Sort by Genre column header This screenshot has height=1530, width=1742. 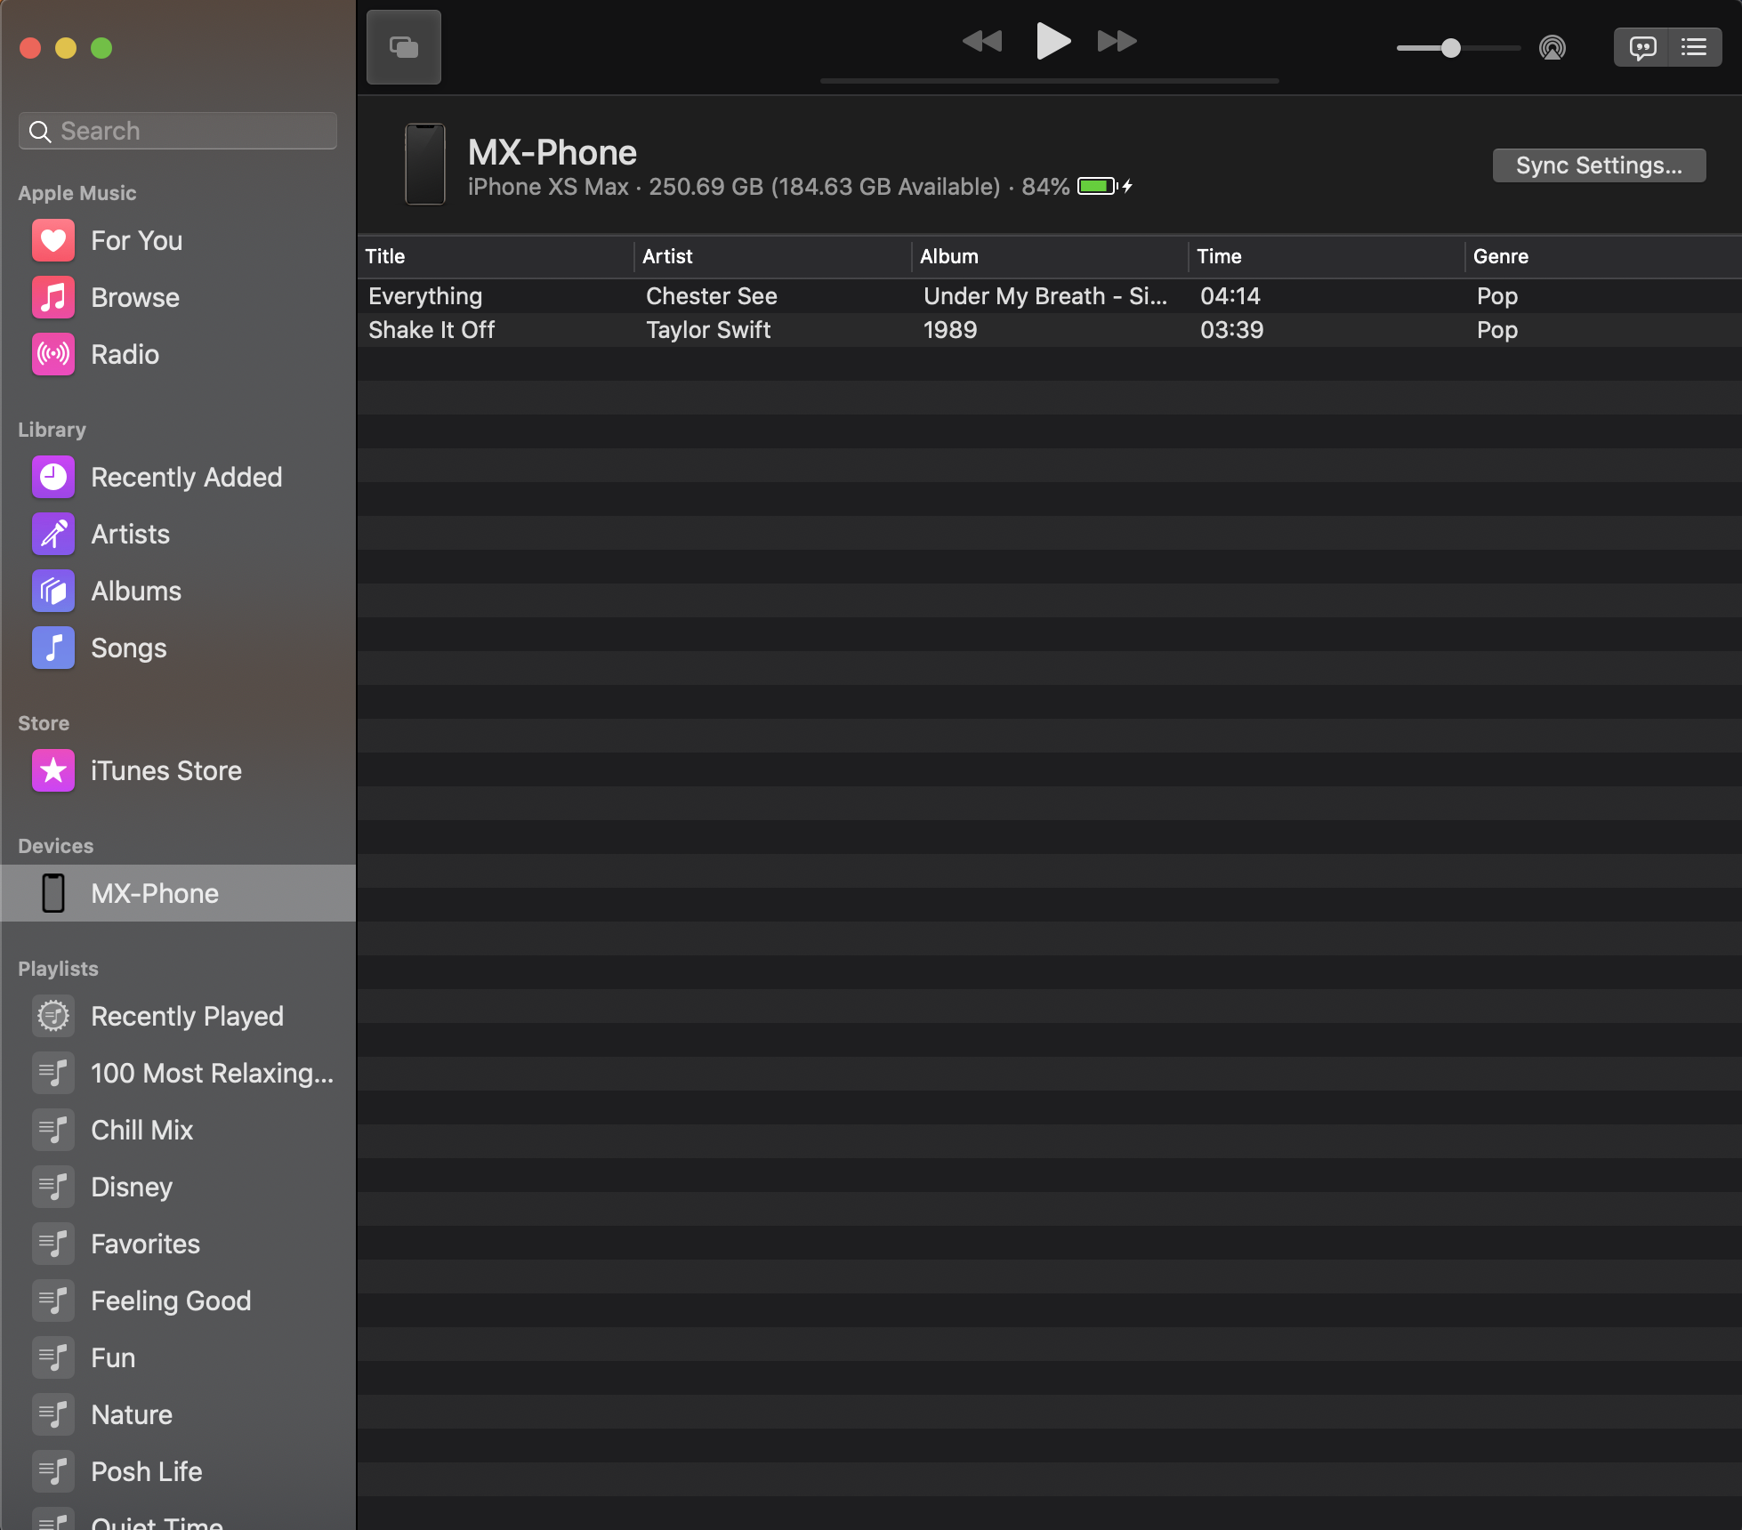[1603, 256]
